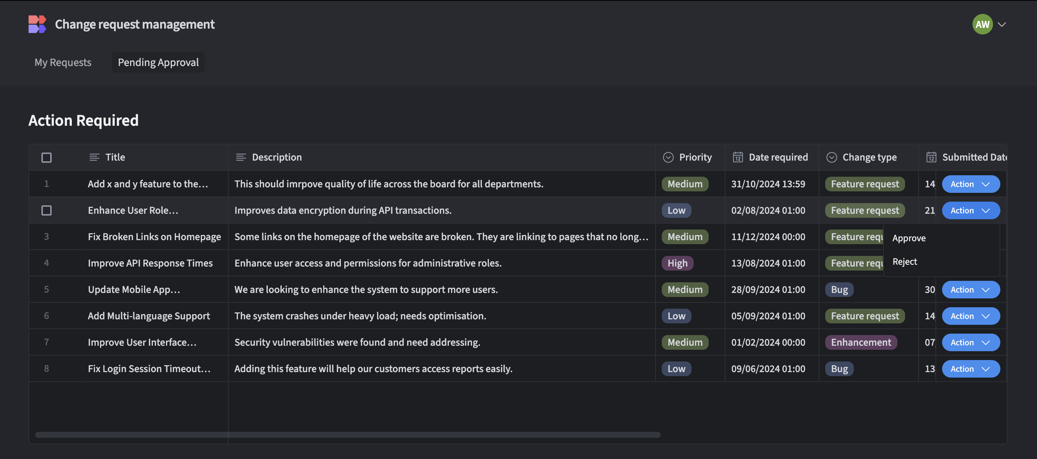Click the horizontal scrollbar under the table
Viewport: 1037px width, 459px height.
point(348,435)
